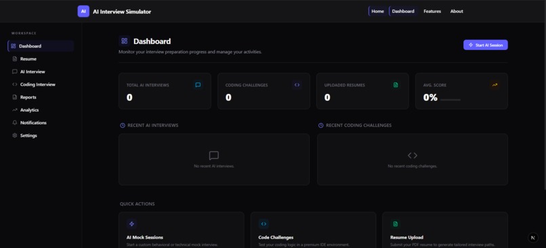546x248 pixels.
Task: Click the RECENT AI INTERVIEWS heading
Action: [153, 126]
